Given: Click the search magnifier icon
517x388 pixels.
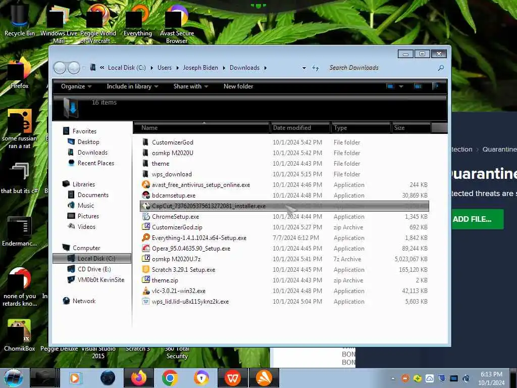Looking at the screenshot, I should click(440, 68).
